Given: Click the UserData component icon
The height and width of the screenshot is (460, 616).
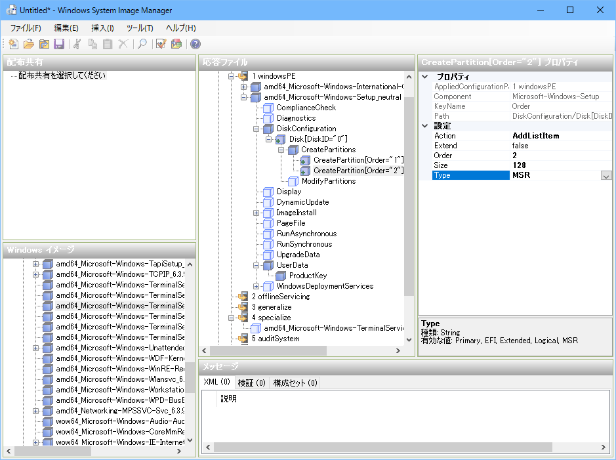Looking at the screenshot, I should click(x=268, y=265).
